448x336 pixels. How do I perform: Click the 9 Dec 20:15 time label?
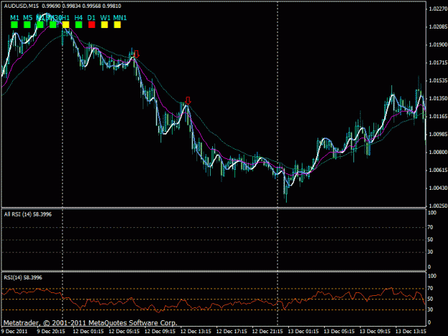(51, 332)
